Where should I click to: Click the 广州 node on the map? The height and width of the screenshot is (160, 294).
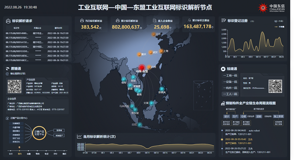[x=149, y=67]
